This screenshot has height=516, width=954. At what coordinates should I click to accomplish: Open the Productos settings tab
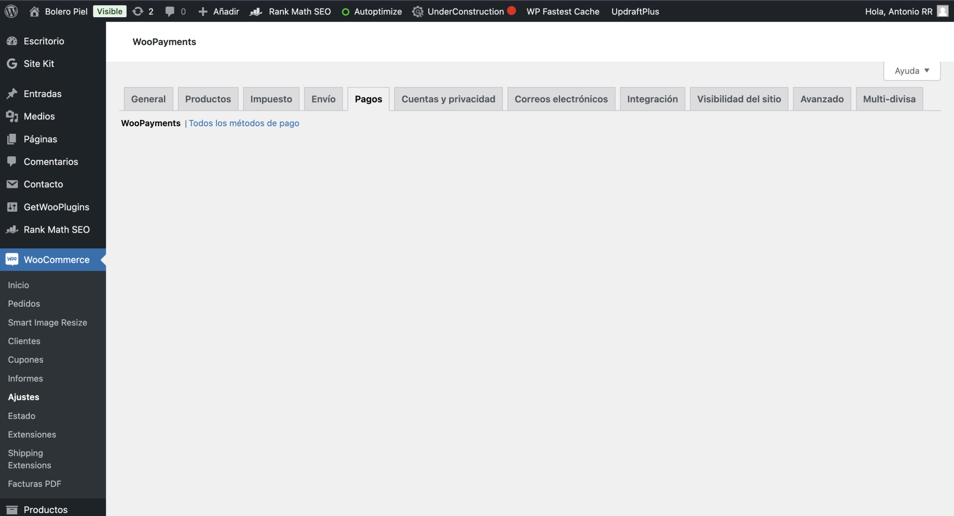click(208, 99)
